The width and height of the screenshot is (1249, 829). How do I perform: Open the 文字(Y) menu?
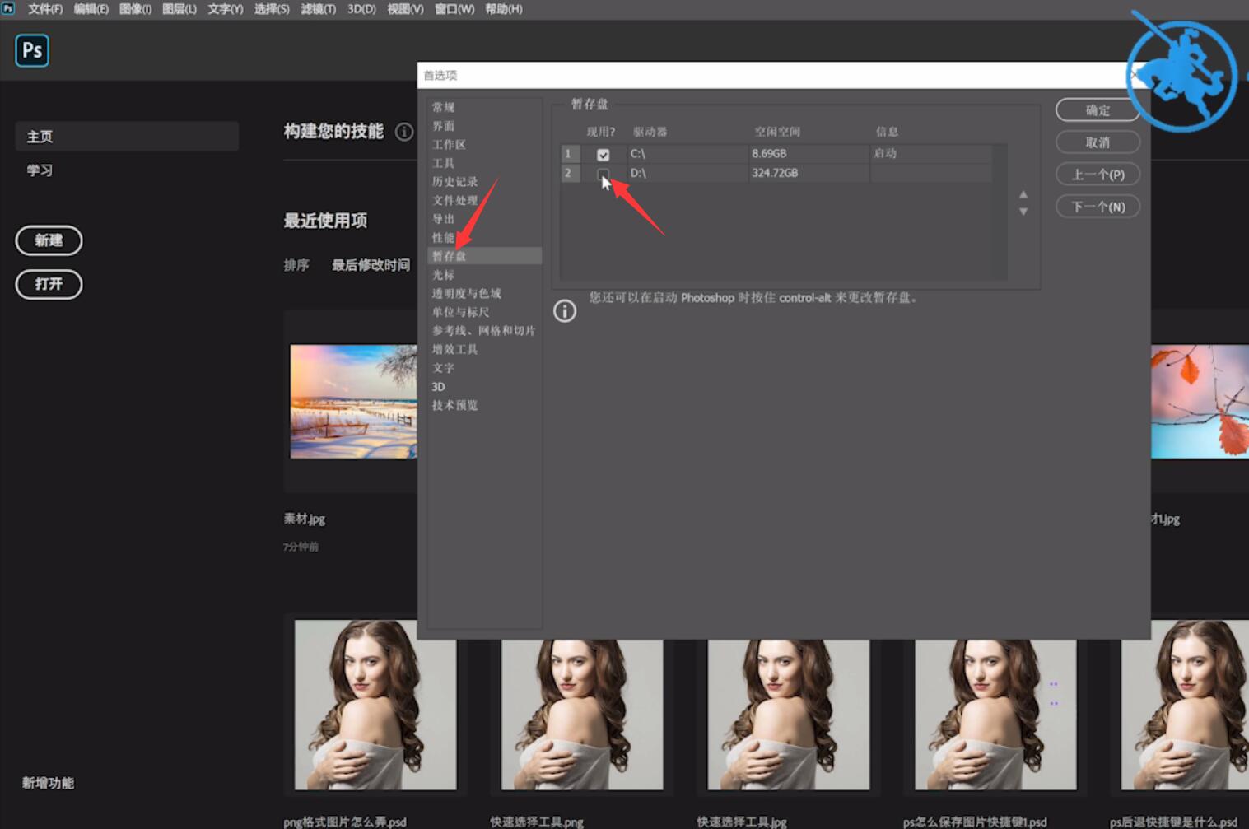225,9
